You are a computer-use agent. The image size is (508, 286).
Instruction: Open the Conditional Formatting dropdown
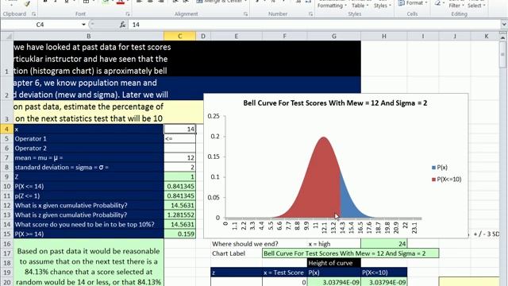[332, 5]
